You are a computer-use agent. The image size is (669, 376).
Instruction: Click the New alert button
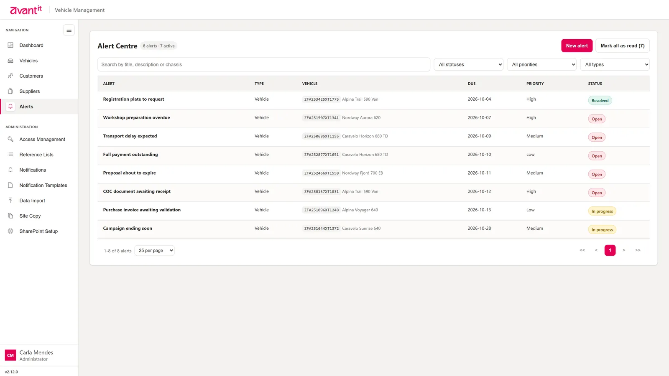577,46
